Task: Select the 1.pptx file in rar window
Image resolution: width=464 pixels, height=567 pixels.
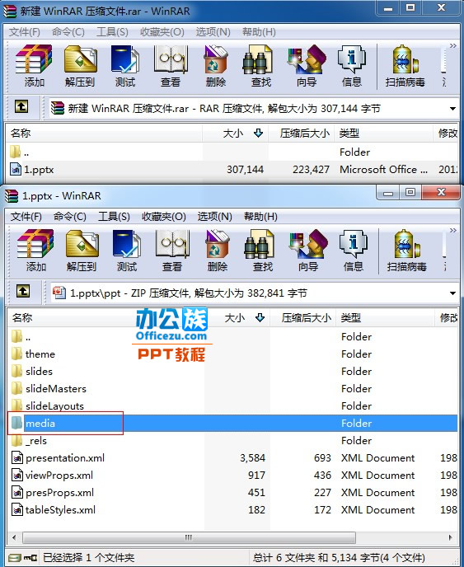Action: [x=233, y=169]
